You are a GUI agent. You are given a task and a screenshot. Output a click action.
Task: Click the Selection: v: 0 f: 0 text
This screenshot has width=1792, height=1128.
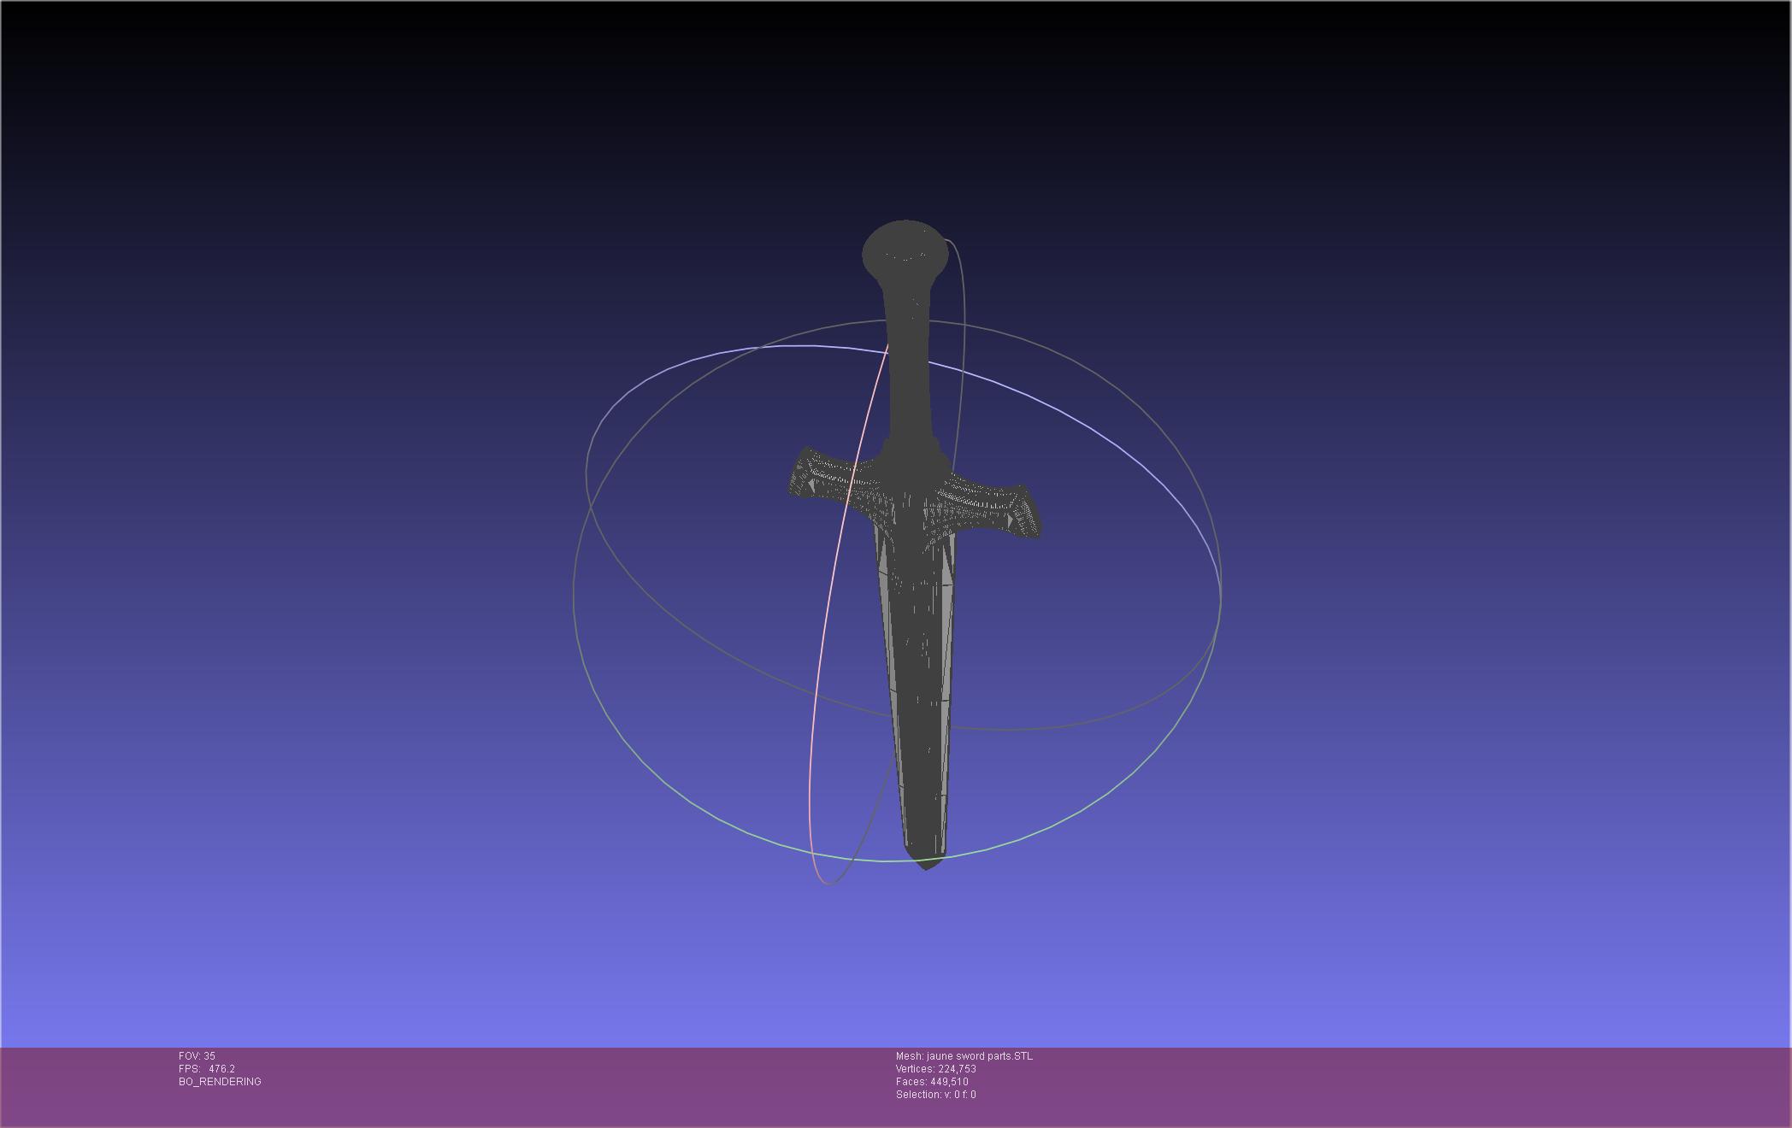pos(935,1095)
